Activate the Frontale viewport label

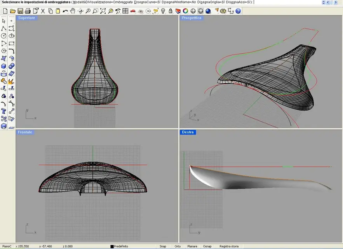click(x=25, y=132)
